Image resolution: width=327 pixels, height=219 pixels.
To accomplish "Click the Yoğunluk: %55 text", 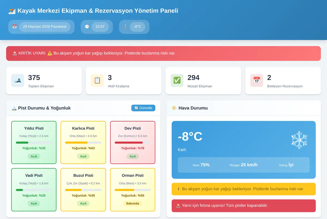I will (x=133, y=196).
